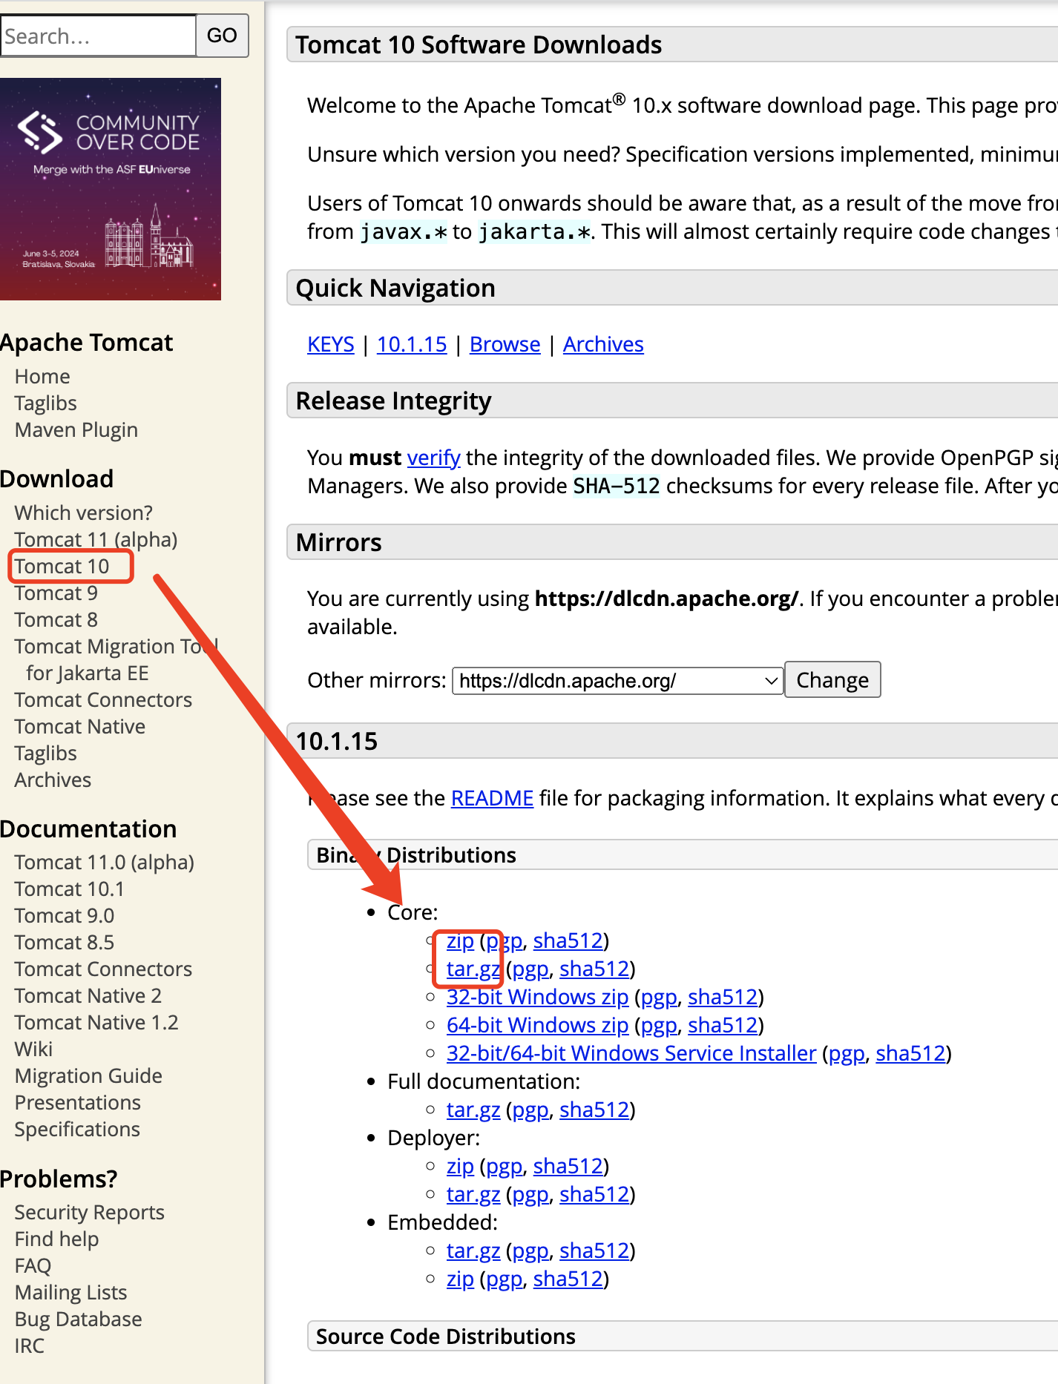Open the Community Over Code banner
Image resolution: width=1058 pixels, height=1384 pixels.
click(111, 189)
